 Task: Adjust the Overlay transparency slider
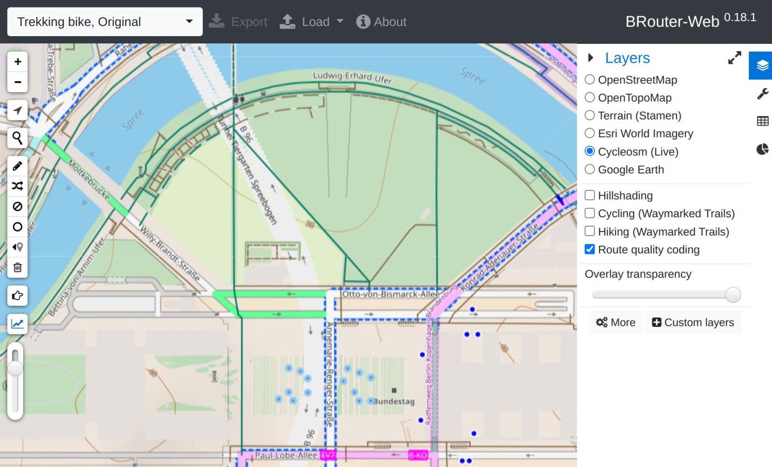tap(732, 294)
